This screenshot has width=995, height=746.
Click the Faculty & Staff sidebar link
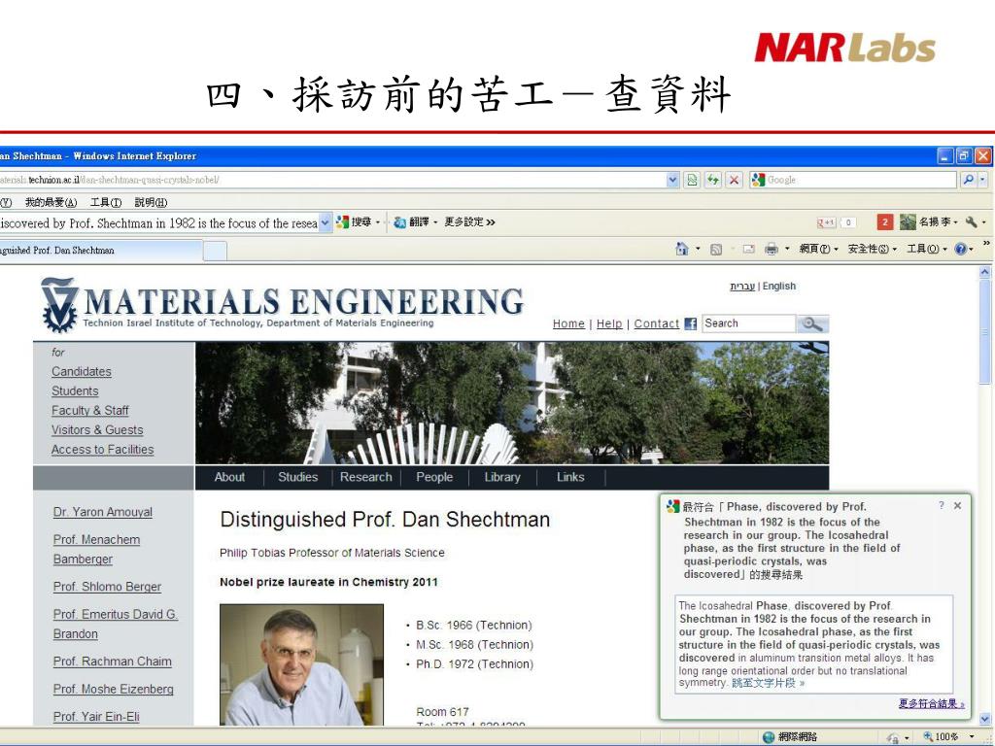[x=90, y=411]
